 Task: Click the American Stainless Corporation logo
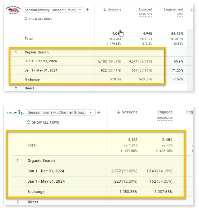click(13, 10)
